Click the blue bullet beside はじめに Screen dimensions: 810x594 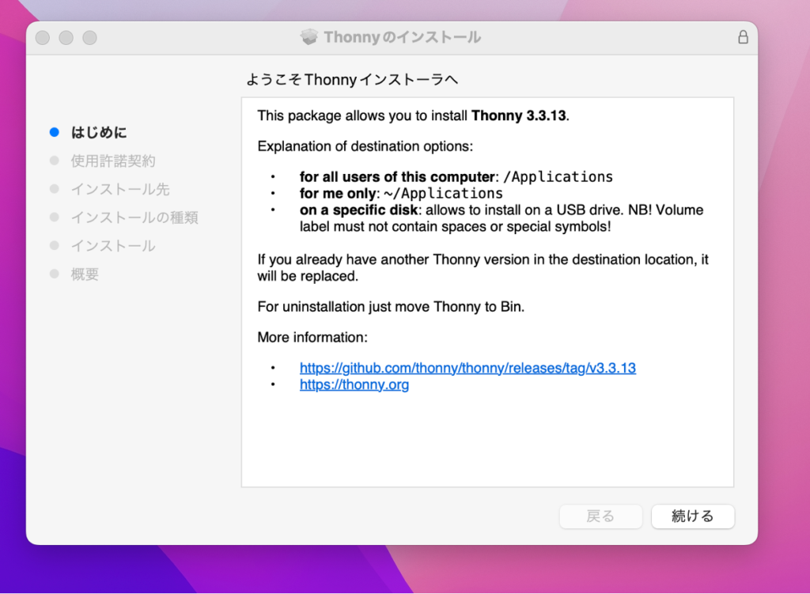tap(55, 132)
